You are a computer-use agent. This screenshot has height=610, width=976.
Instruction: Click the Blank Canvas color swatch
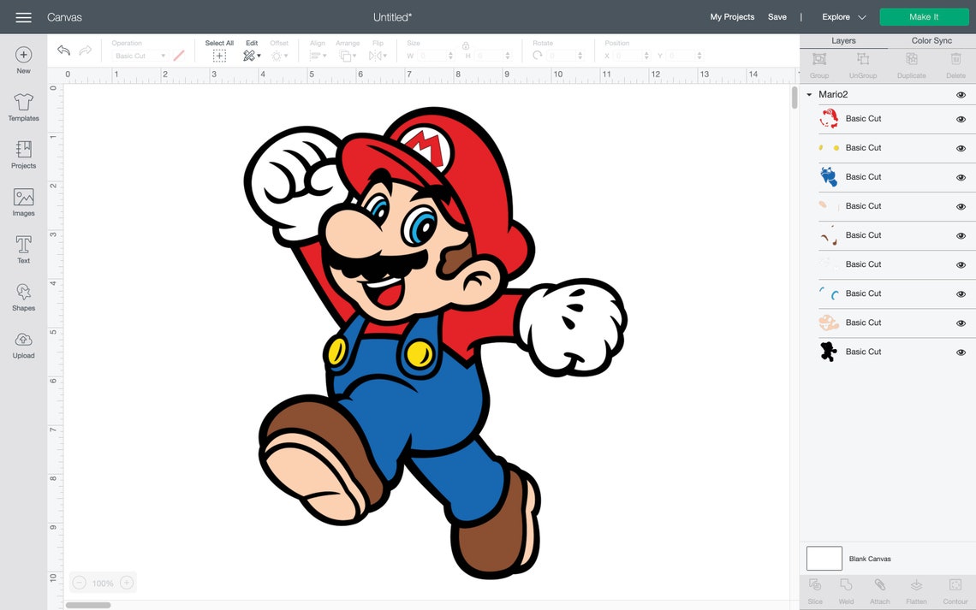coord(824,558)
